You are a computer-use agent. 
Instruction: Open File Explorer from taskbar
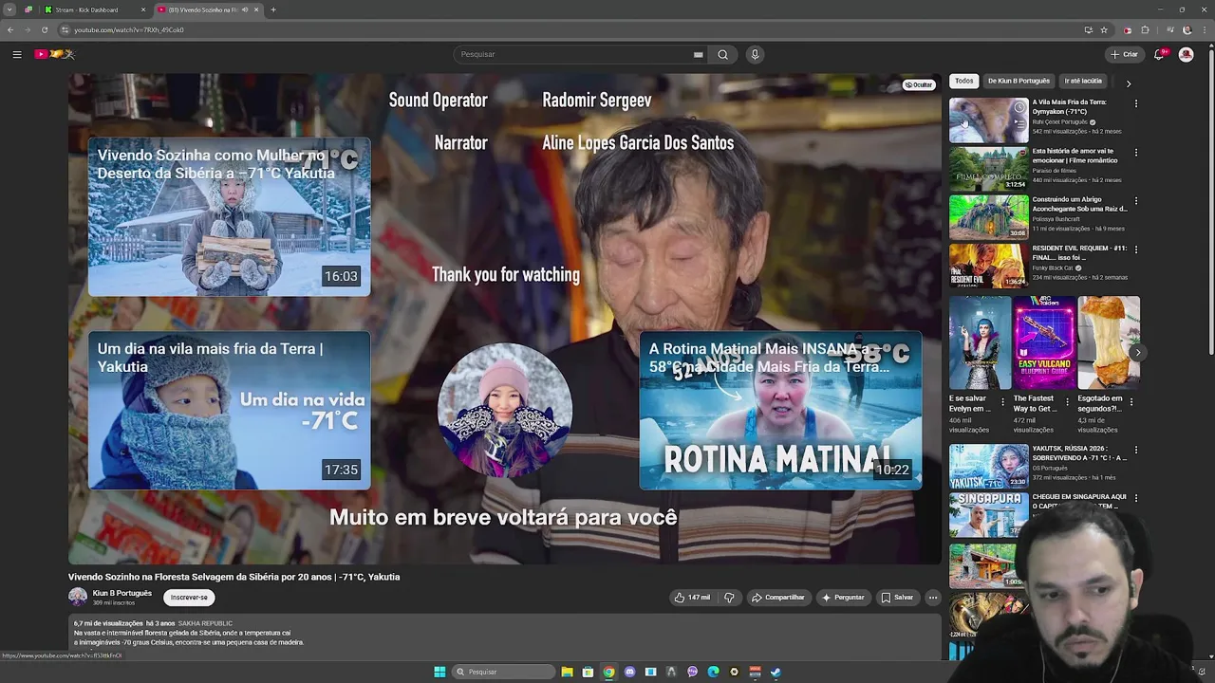click(x=567, y=672)
